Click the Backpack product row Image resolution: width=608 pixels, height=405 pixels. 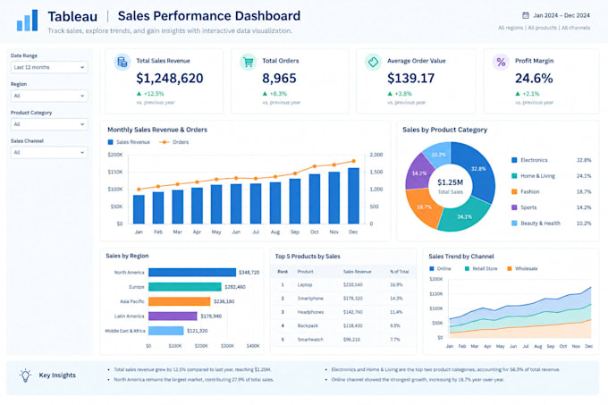[343, 325]
